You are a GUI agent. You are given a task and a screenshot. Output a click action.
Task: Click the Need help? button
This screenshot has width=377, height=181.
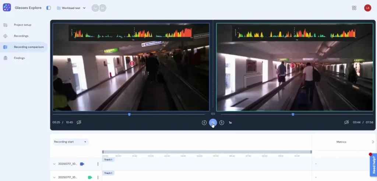point(373,165)
